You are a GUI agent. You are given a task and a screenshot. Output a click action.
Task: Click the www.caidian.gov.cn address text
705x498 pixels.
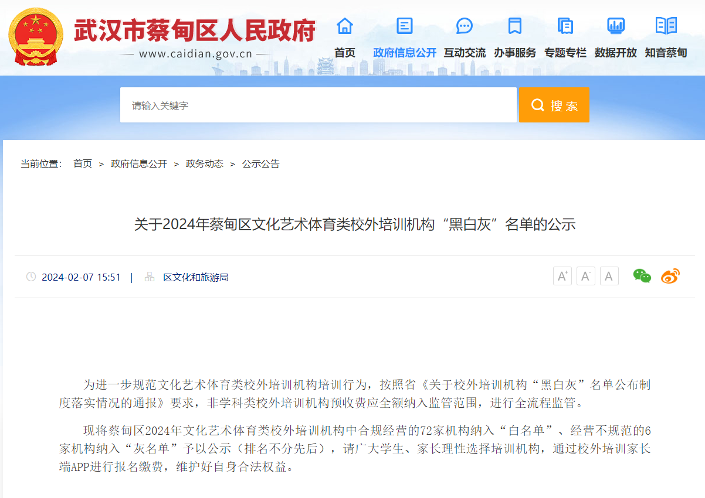point(195,54)
